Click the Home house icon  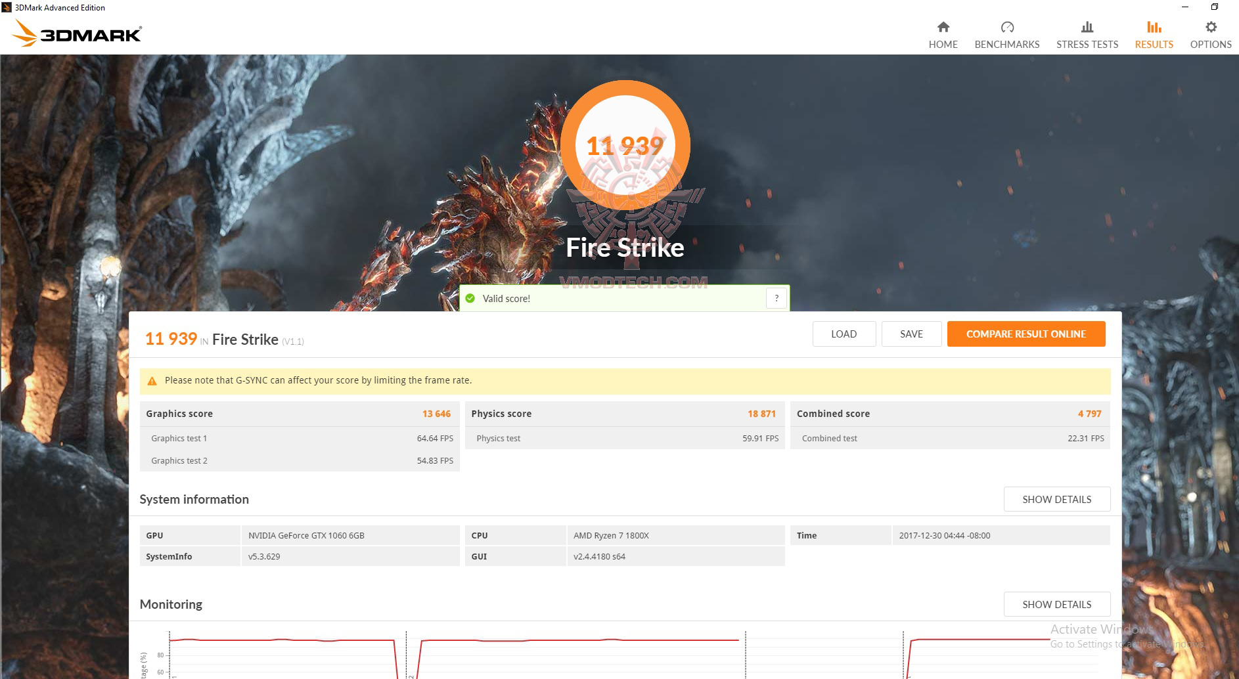(x=943, y=27)
